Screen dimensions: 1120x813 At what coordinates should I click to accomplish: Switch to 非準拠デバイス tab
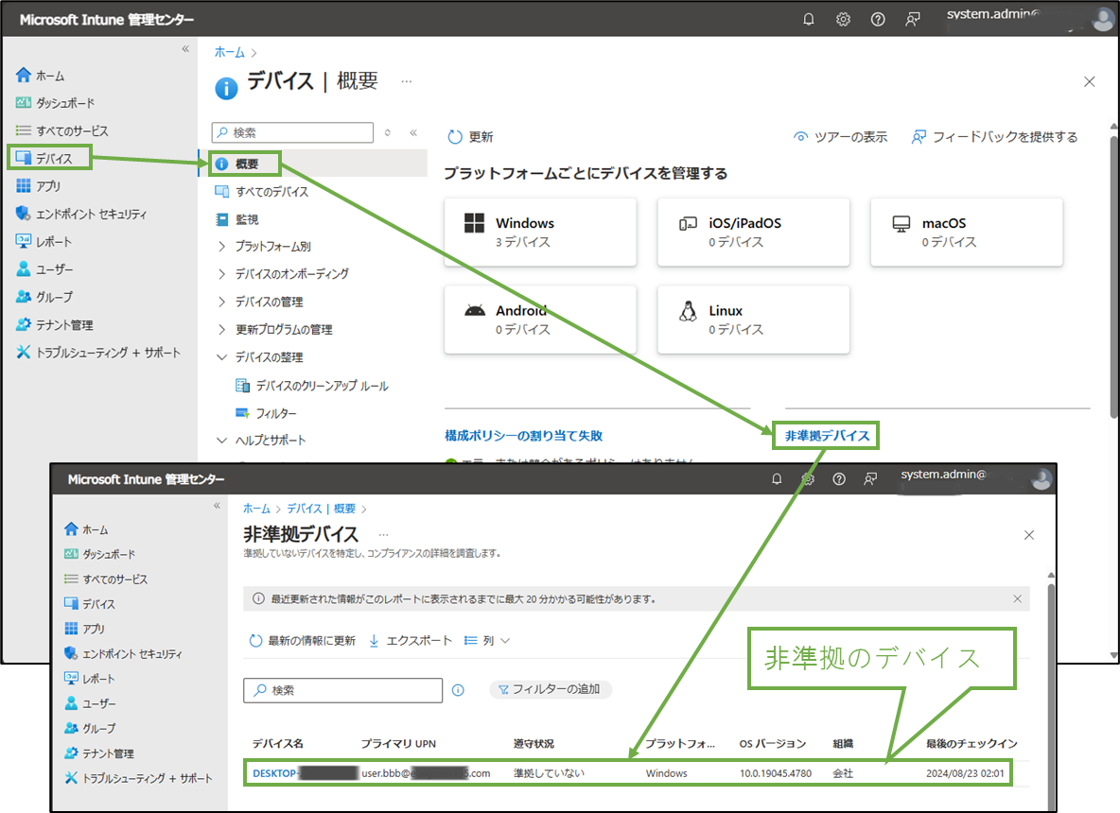[827, 436]
